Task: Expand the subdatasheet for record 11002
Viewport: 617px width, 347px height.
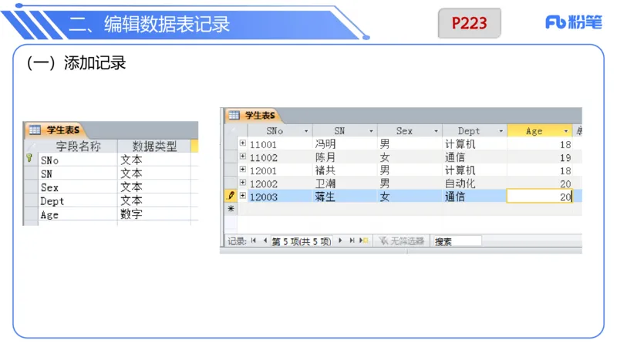Action: [243, 157]
